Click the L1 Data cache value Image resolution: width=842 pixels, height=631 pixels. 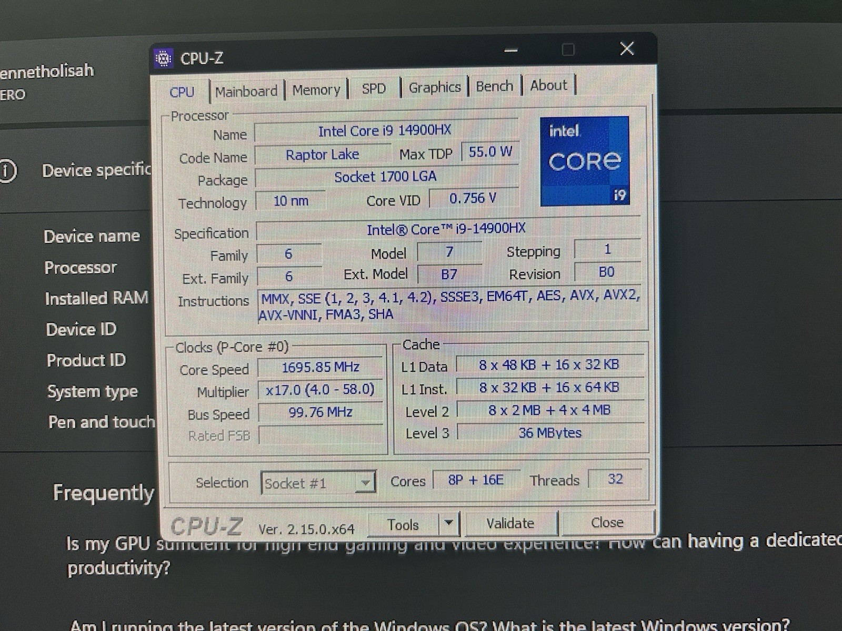pyautogui.click(x=549, y=365)
